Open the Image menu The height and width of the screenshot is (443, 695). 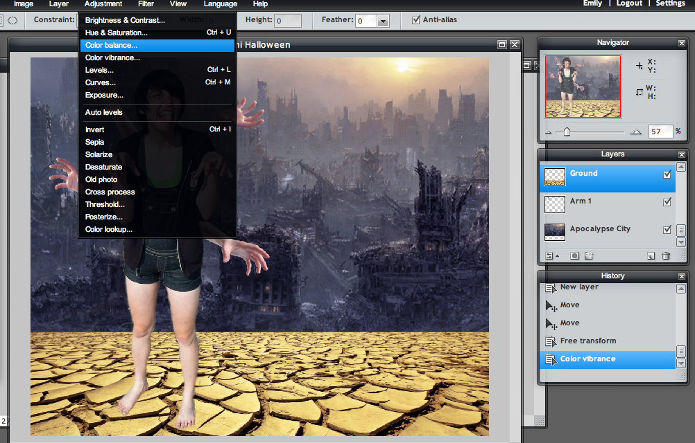(x=24, y=4)
